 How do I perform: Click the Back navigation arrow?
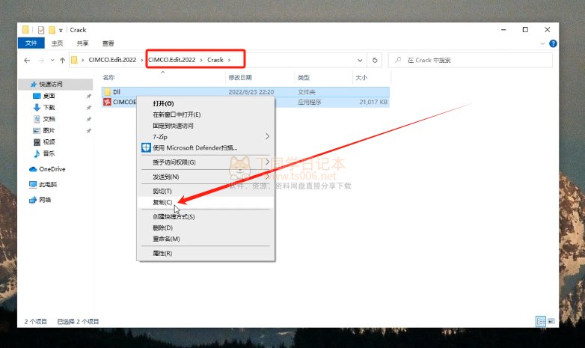[27, 60]
